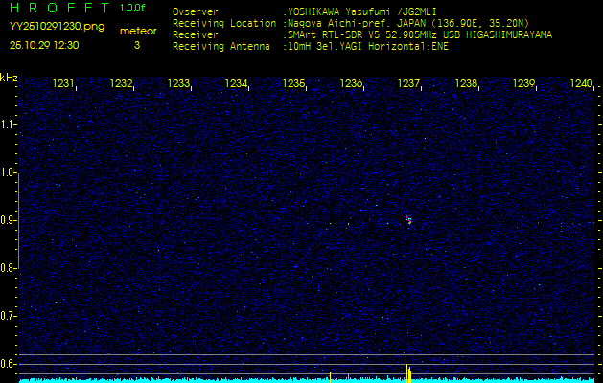Viewport: 603px width, 383px height.
Task: Click the tall yellow spike in the bottom strip
Action: (x=407, y=371)
